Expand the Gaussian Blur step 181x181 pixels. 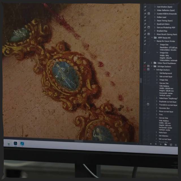tap(157, 108)
